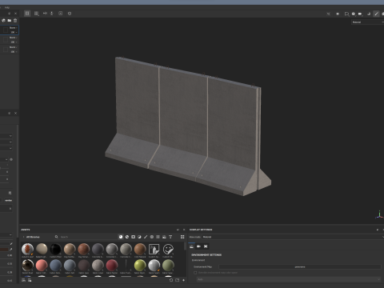The width and height of the screenshot is (384, 288).
Task: Select the single viewport layout icon in top toolbar
Action: point(27,14)
